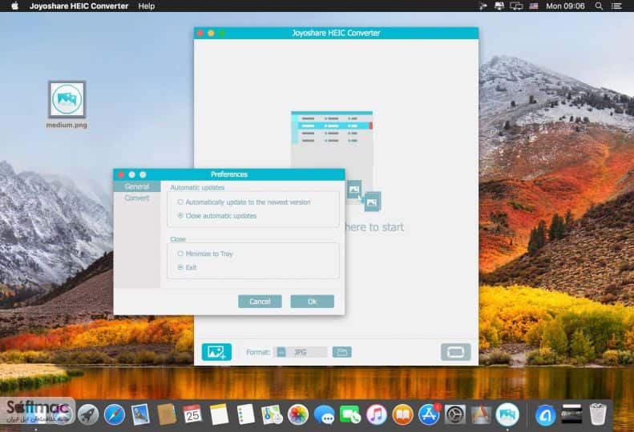
Task: Open App Store with badge in Dock
Action: [x=429, y=414]
